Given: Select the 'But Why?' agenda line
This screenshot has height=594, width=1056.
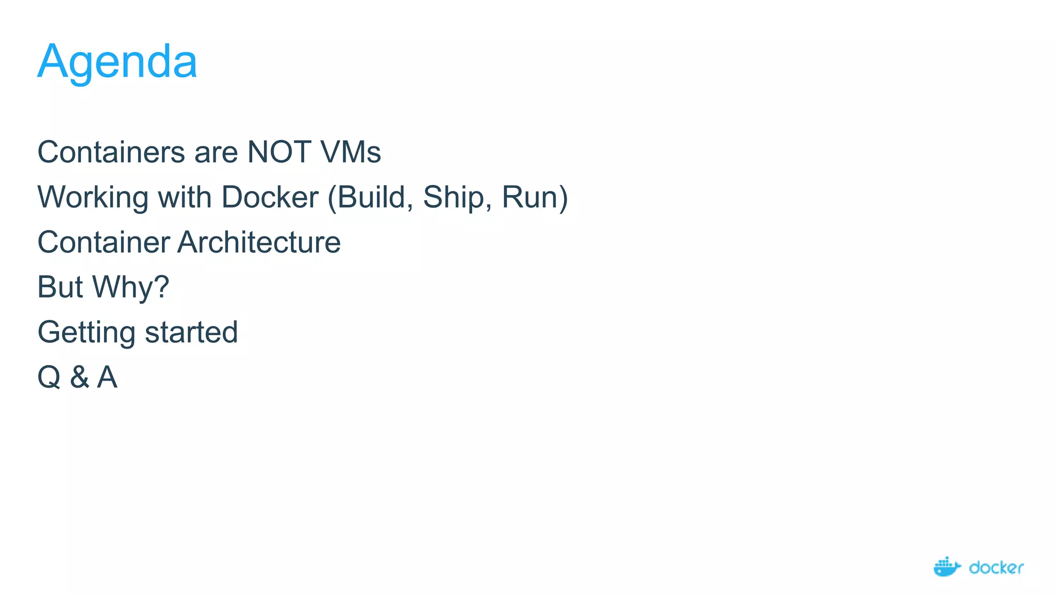Looking at the screenshot, I should (x=103, y=287).
